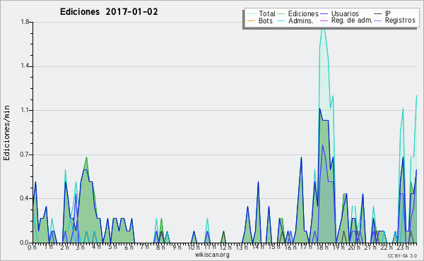Select the 12 h mark on the time axis
Image resolution: width=424 pixels, height=261 pixels.
click(225, 247)
